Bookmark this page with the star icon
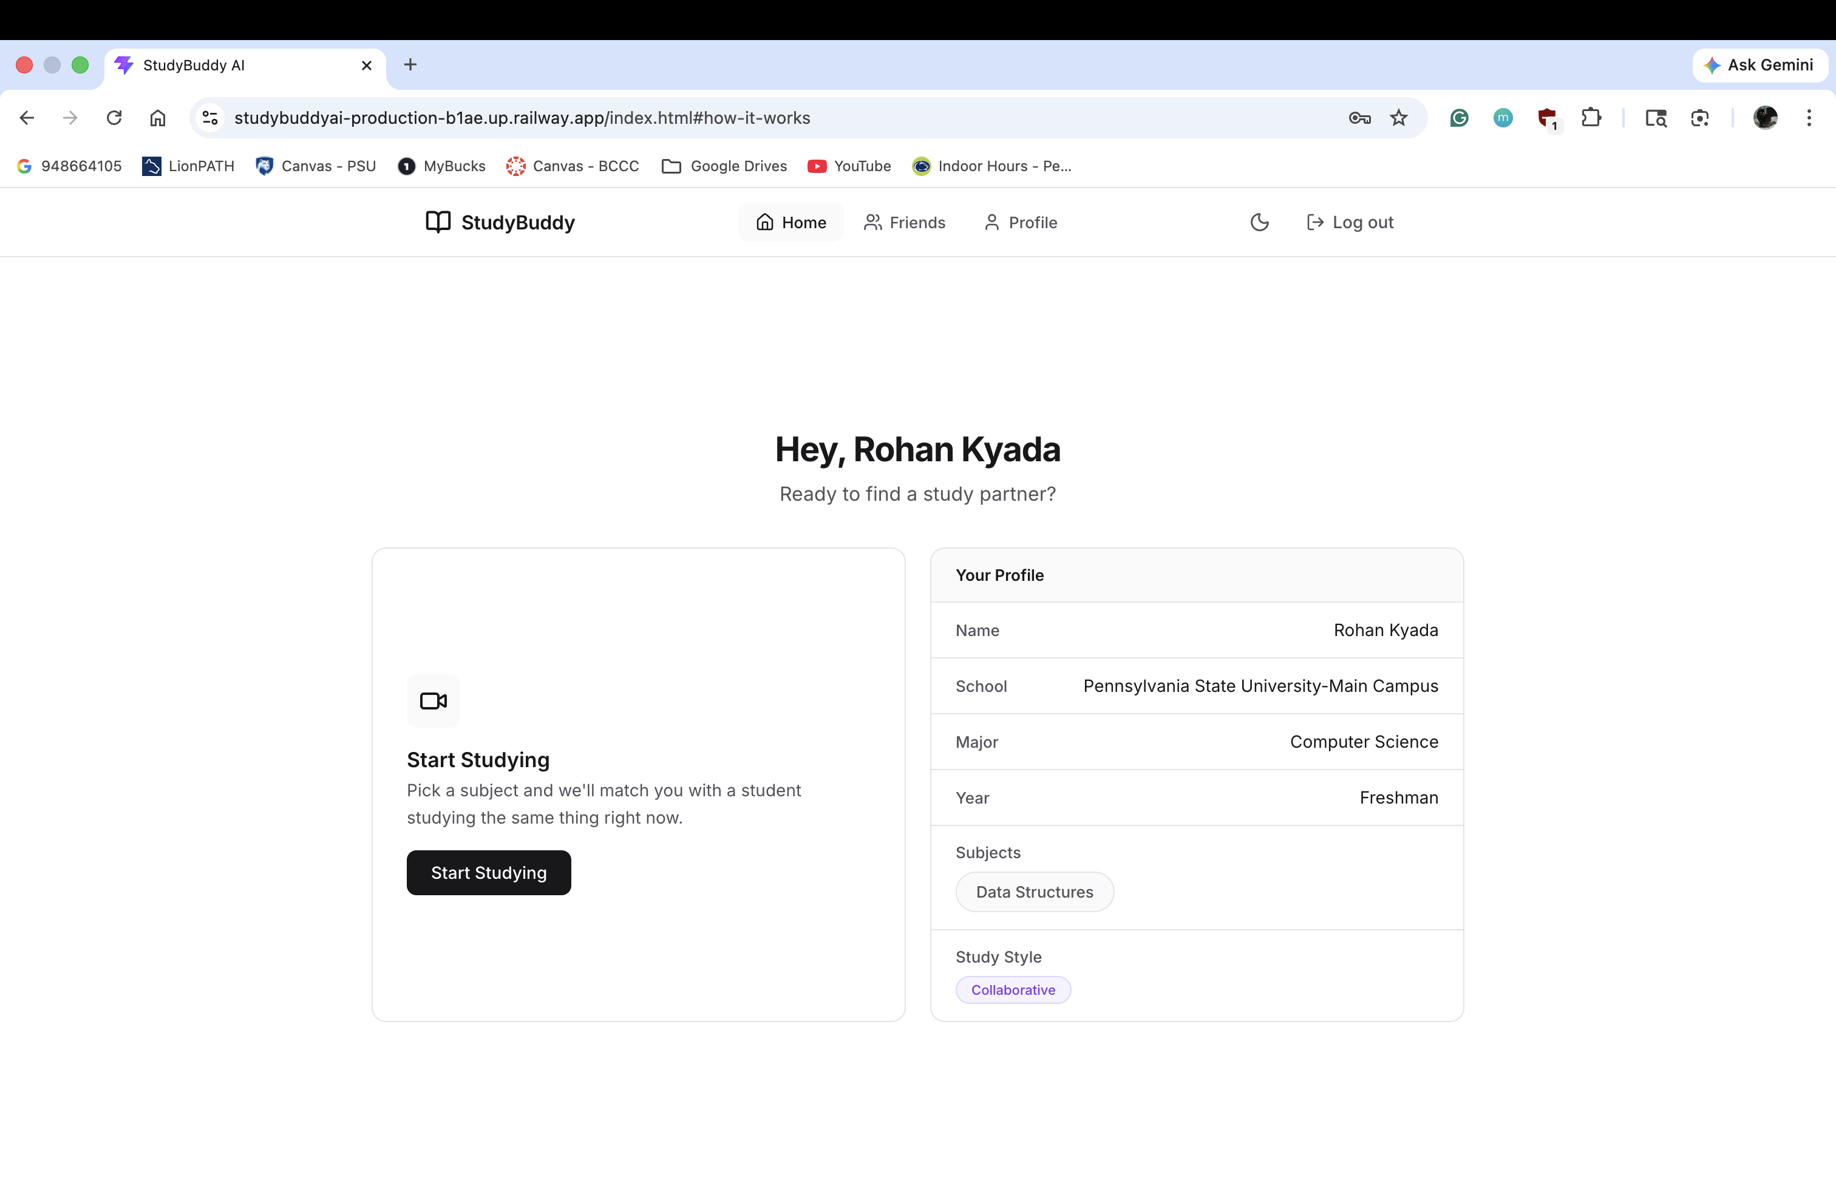Viewport: 1836px width, 1192px height. tap(1399, 118)
